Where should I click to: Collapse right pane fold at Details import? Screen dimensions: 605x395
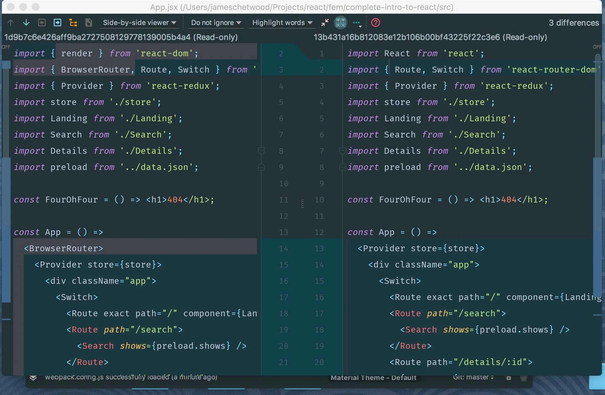tap(342, 151)
